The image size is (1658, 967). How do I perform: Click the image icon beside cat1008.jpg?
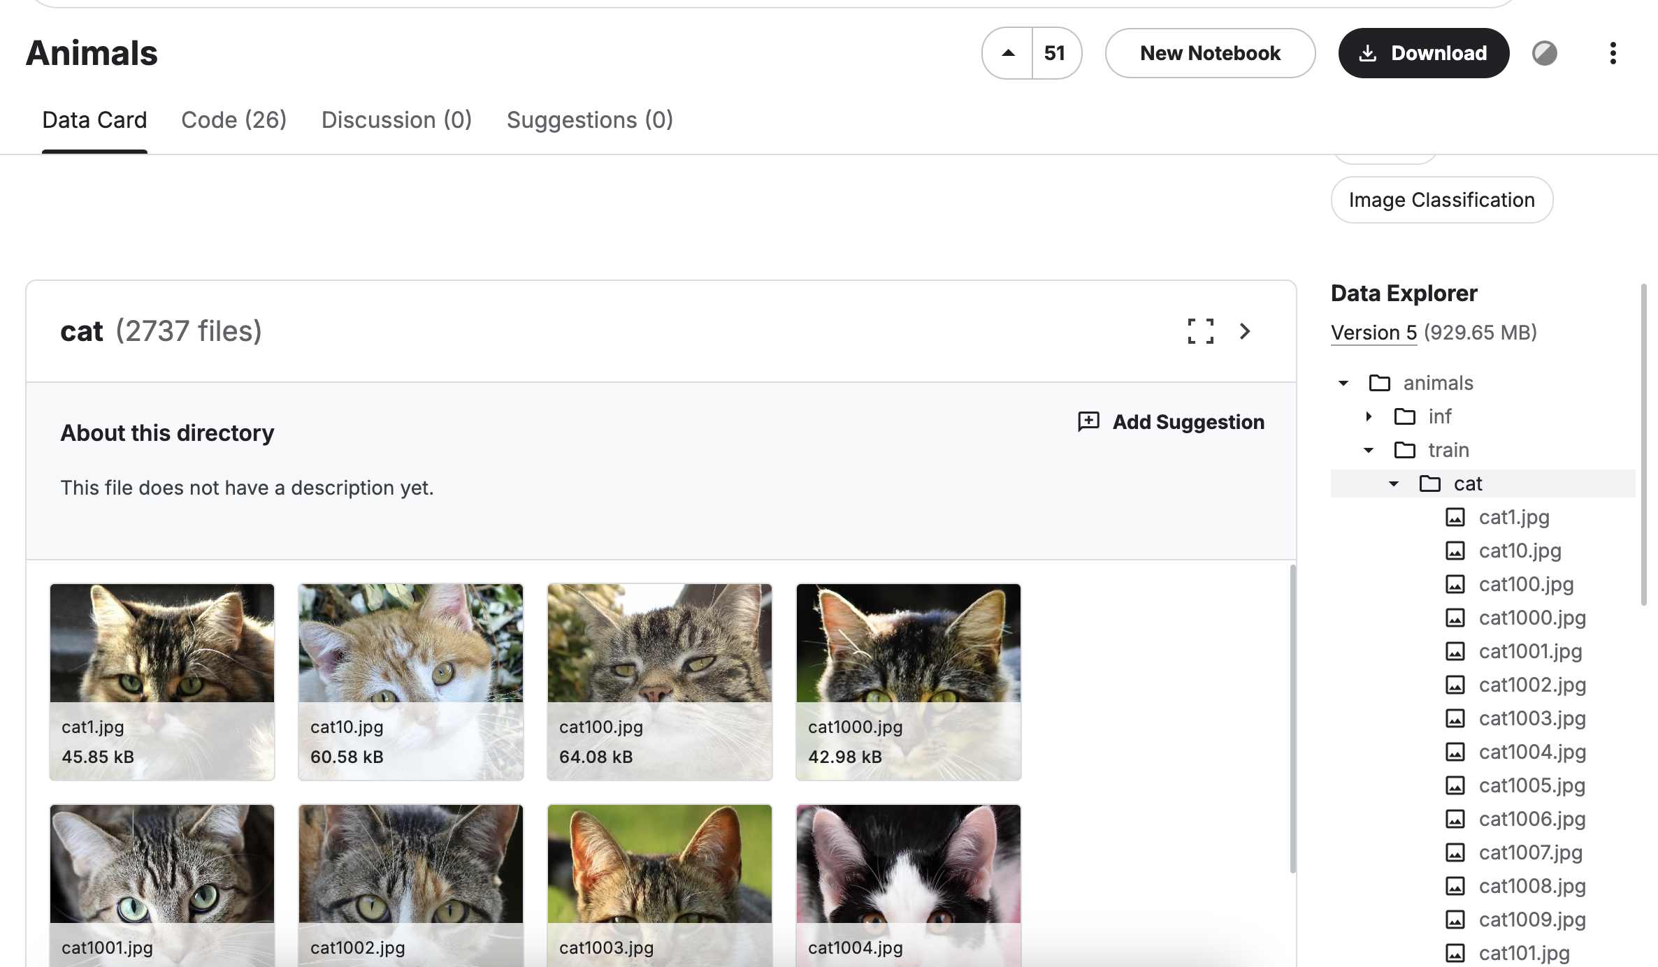[1455, 886]
